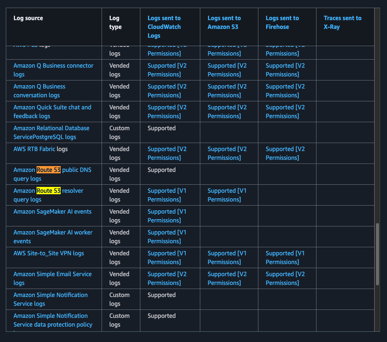Open Firehose V2 Permissions for Q Business connector

(285, 70)
